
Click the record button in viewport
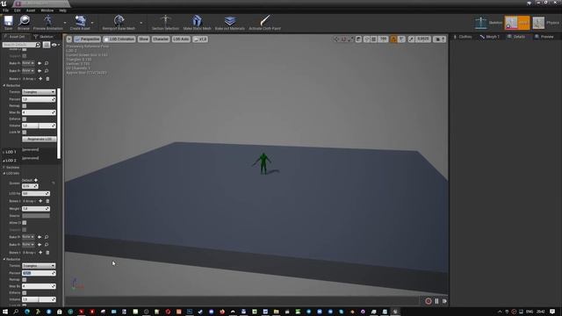429,301
